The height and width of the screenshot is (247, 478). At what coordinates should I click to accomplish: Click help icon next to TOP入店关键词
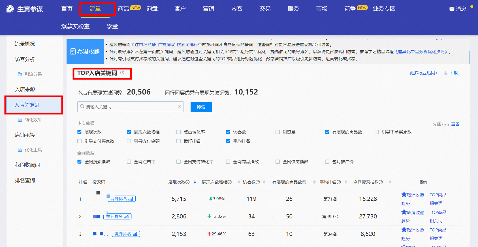122,73
